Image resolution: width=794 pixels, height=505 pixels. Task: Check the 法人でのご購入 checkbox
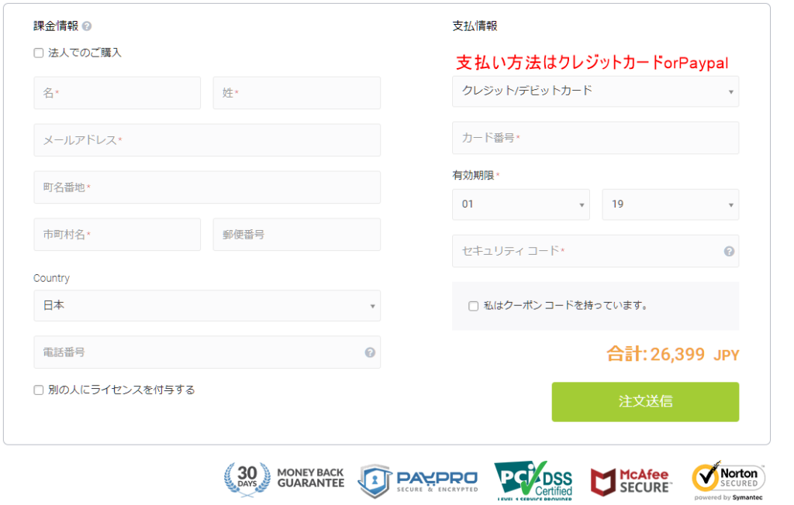click(39, 53)
